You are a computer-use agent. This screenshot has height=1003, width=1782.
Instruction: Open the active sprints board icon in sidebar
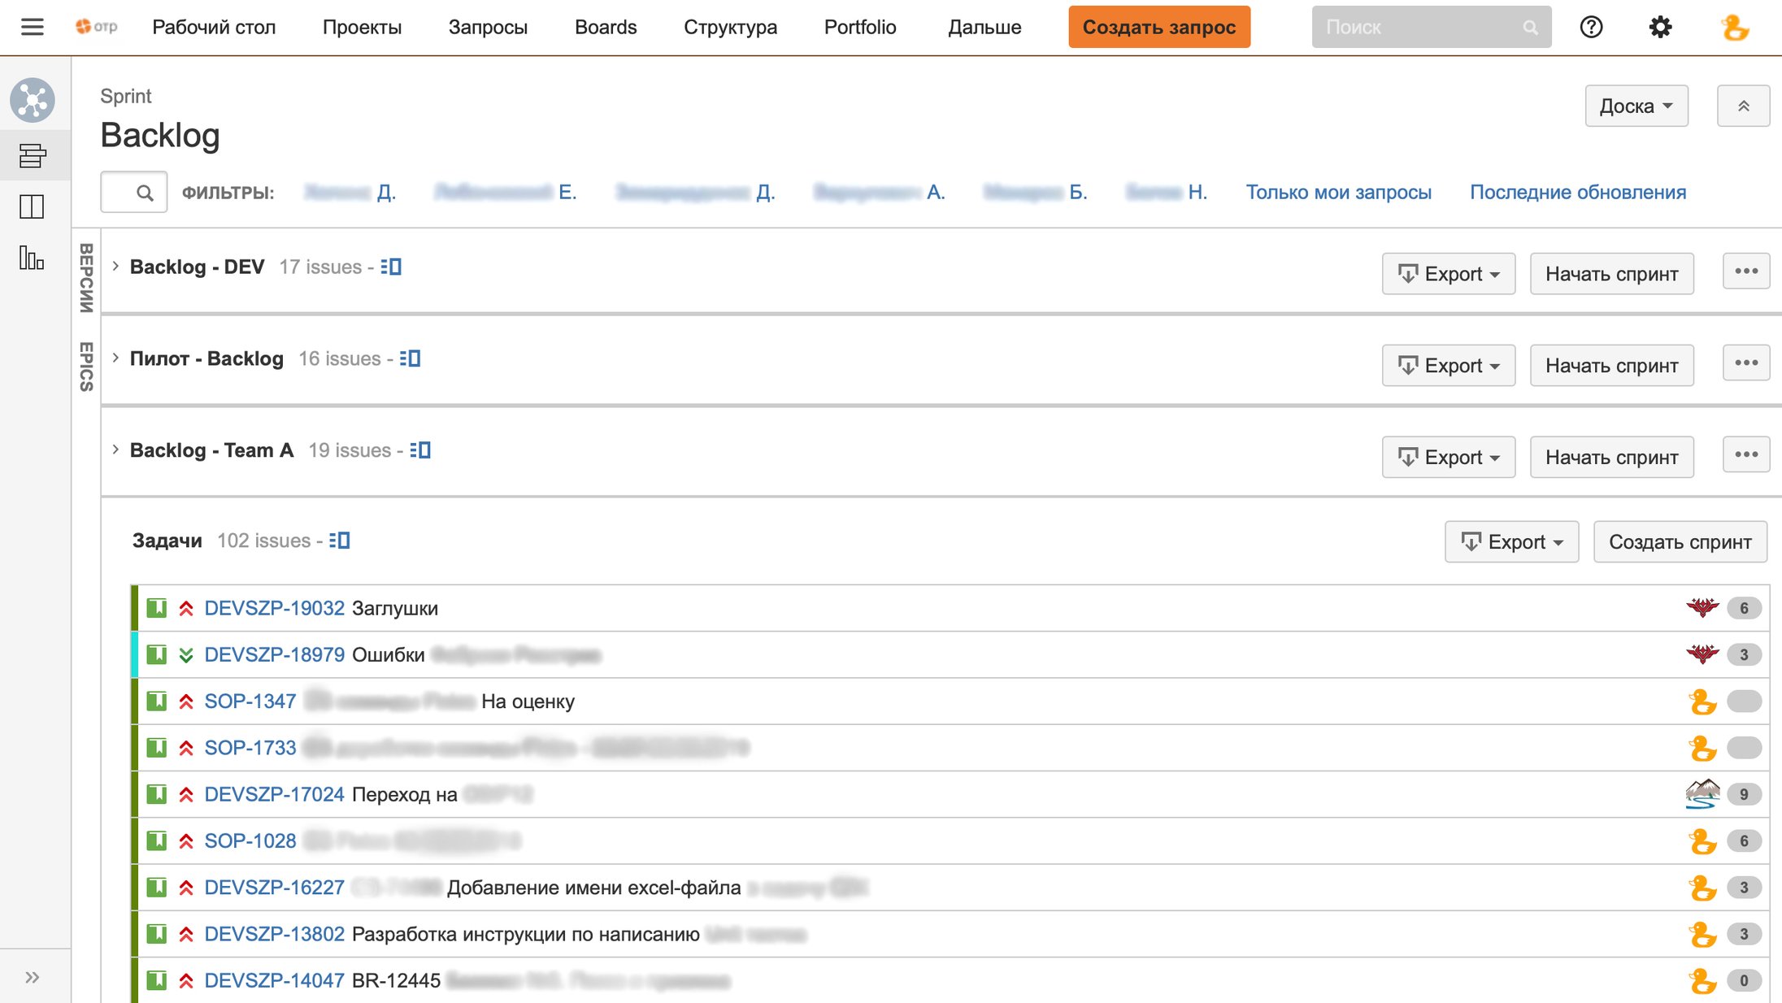tap(32, 206)
